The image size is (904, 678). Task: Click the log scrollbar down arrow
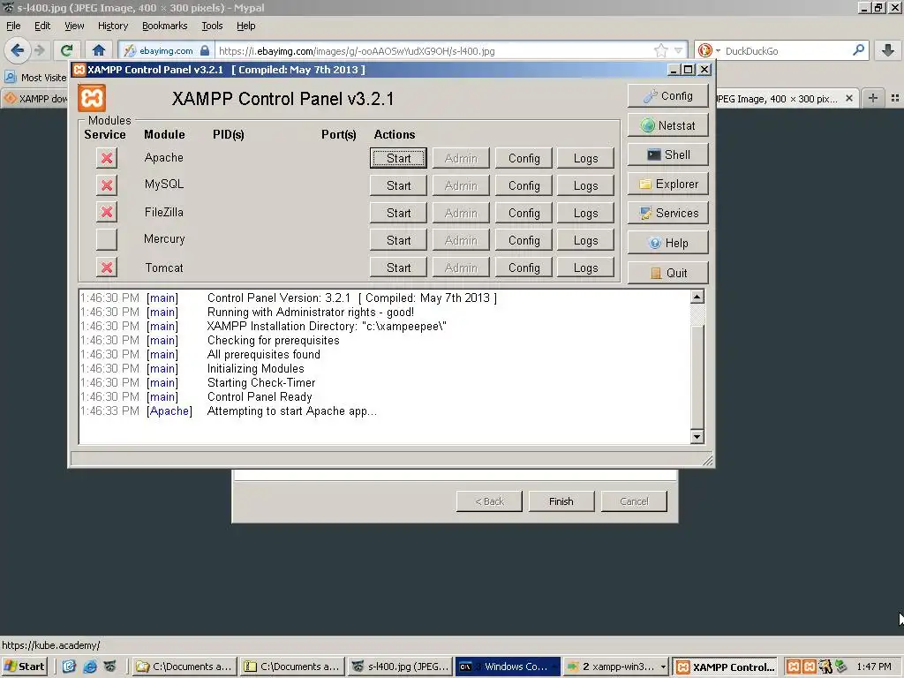coord(697,436)
